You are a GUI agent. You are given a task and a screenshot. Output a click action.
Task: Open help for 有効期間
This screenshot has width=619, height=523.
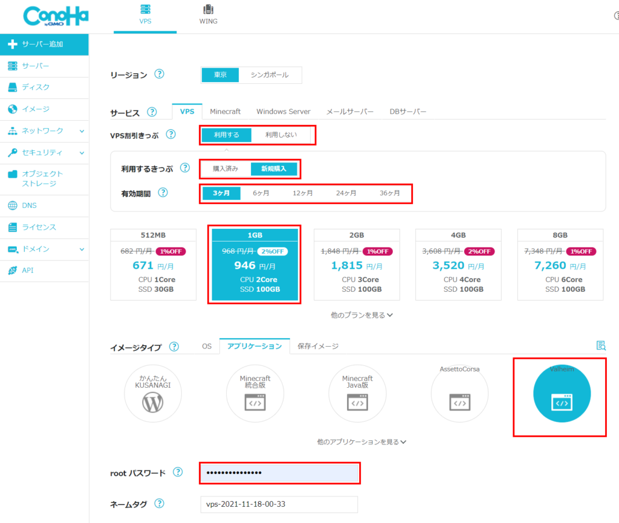[x=163, y=193]
